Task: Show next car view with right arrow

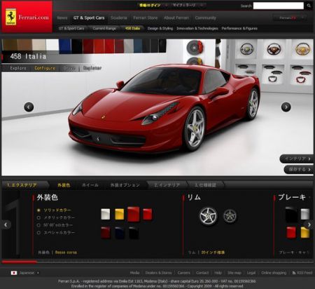Action: [x=286, y=107]
